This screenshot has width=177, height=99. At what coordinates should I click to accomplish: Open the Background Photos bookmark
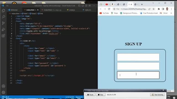[129, 13]
